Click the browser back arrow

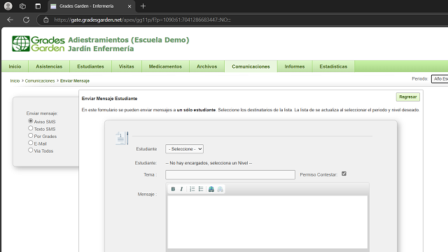tap(10, 20)
